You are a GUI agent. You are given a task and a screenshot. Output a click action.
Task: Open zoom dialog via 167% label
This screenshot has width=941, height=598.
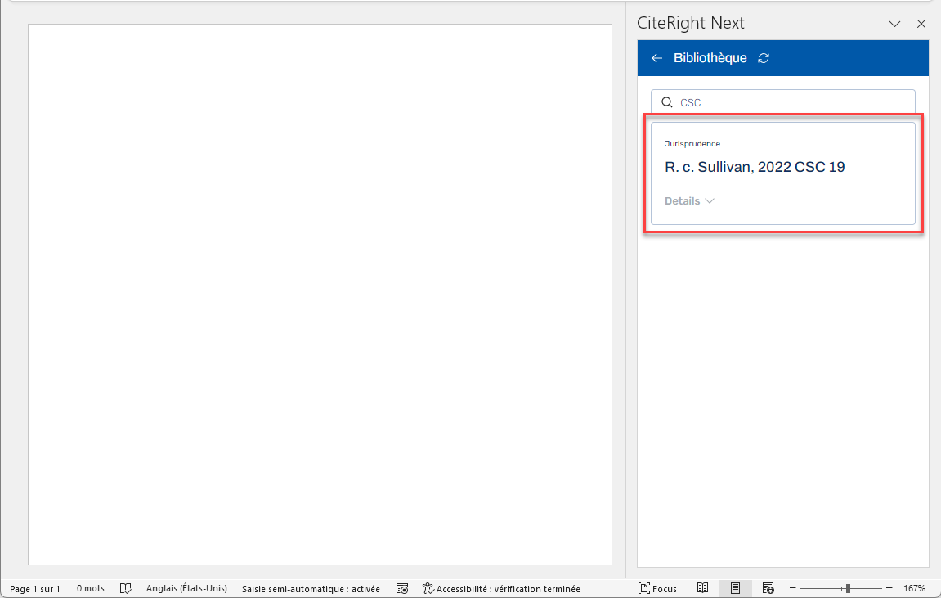[914, 588]
